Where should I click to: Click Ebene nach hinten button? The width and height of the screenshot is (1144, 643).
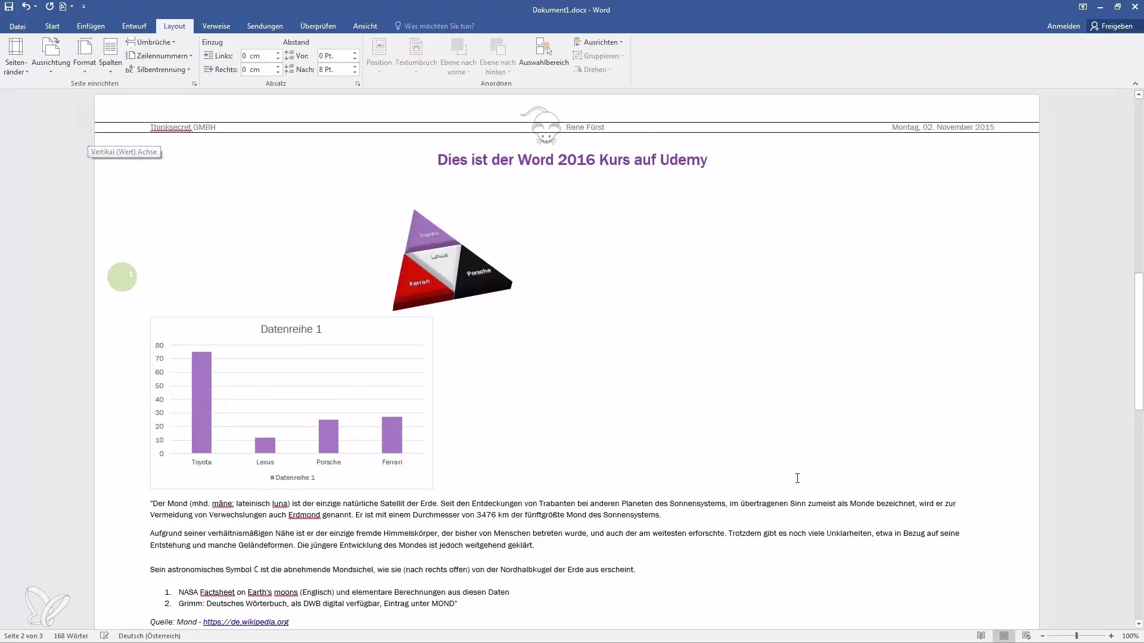click(x=498, y=57)
